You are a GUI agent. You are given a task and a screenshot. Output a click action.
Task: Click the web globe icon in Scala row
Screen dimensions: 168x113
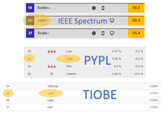click(x=94, y=33)
